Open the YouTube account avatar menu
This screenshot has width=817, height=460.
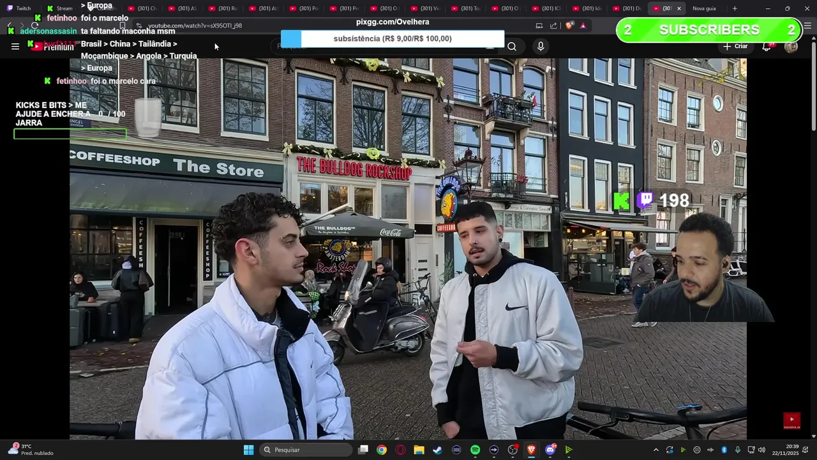click(791, 46)
